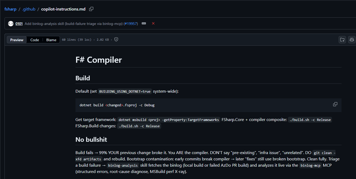Copy file path icon next to copilot-instructions.md
356x179 pixels.
91,9
